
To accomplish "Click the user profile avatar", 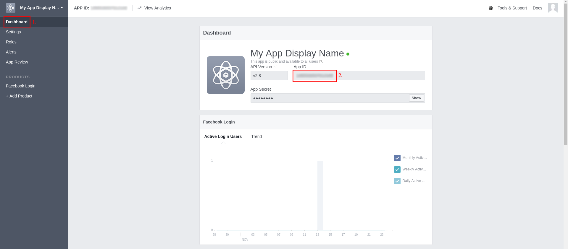I will point(553,8).
